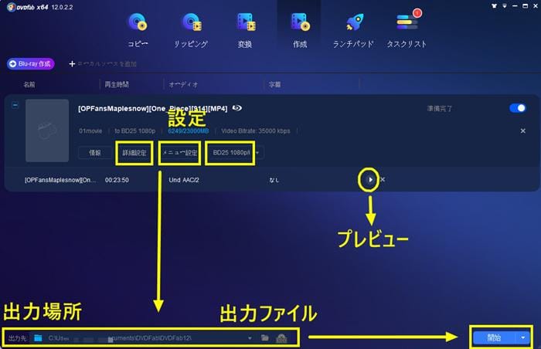
Task: Open the ランチパッド launchpad
Action: point(353,30)
